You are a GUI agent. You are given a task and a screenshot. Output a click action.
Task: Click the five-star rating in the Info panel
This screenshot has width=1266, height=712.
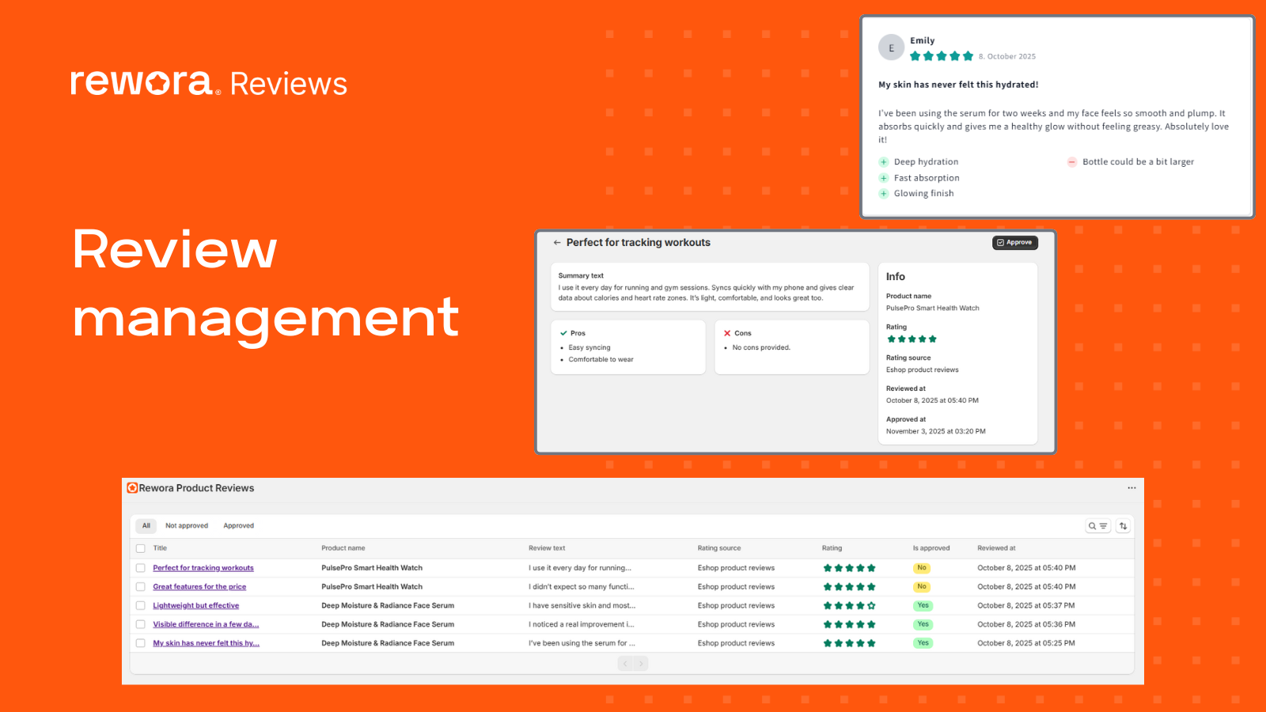pyautogui.click(x=912, y=339)
